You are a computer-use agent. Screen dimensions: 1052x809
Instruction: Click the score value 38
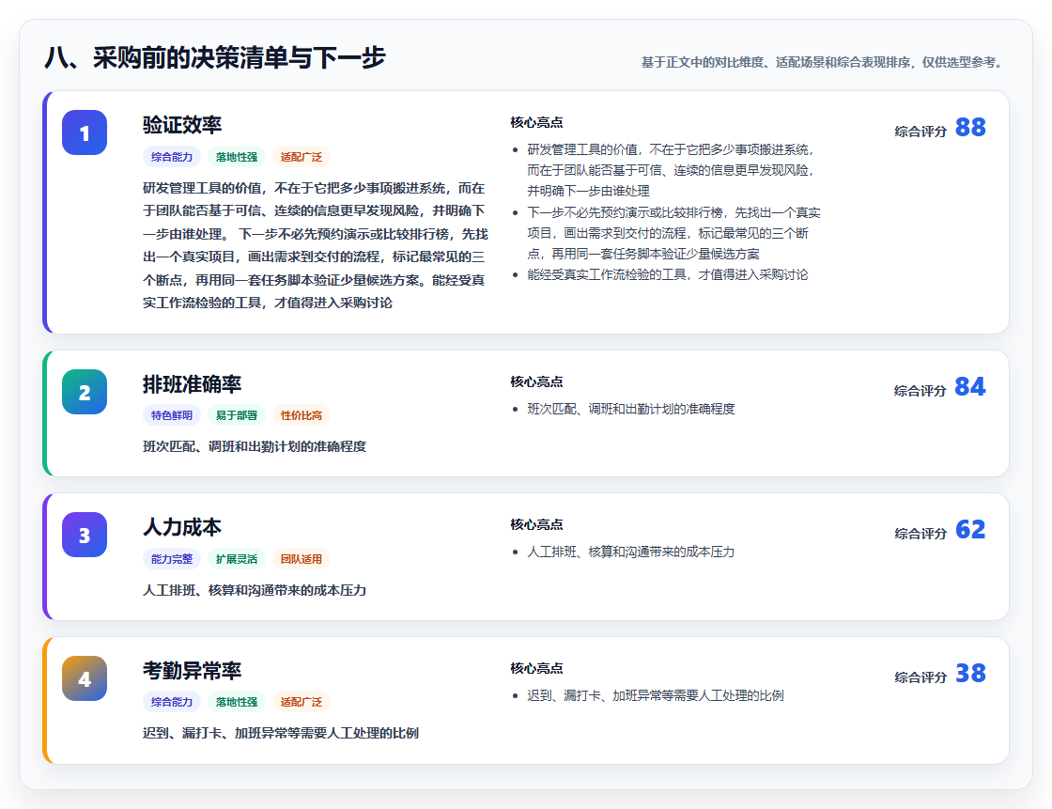click(x=970, y=674)
